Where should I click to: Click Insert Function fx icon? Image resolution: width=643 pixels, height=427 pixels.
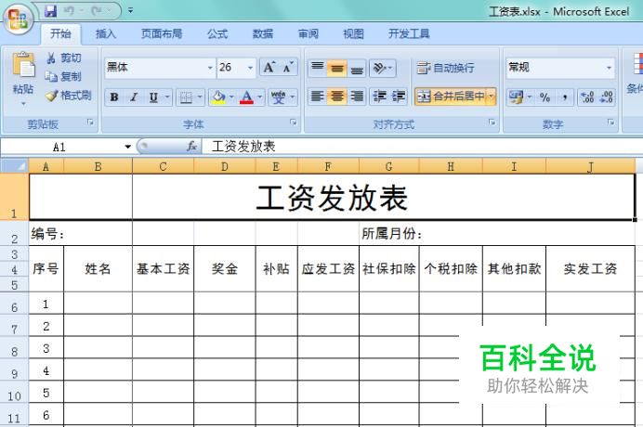coord(191,147)
